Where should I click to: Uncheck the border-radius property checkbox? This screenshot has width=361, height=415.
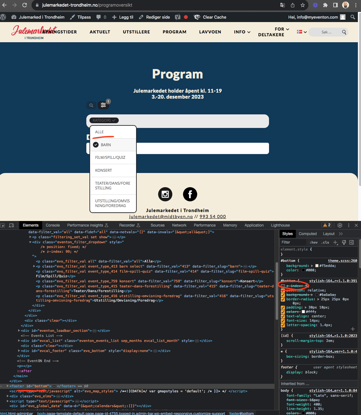(x=283, y=299)
